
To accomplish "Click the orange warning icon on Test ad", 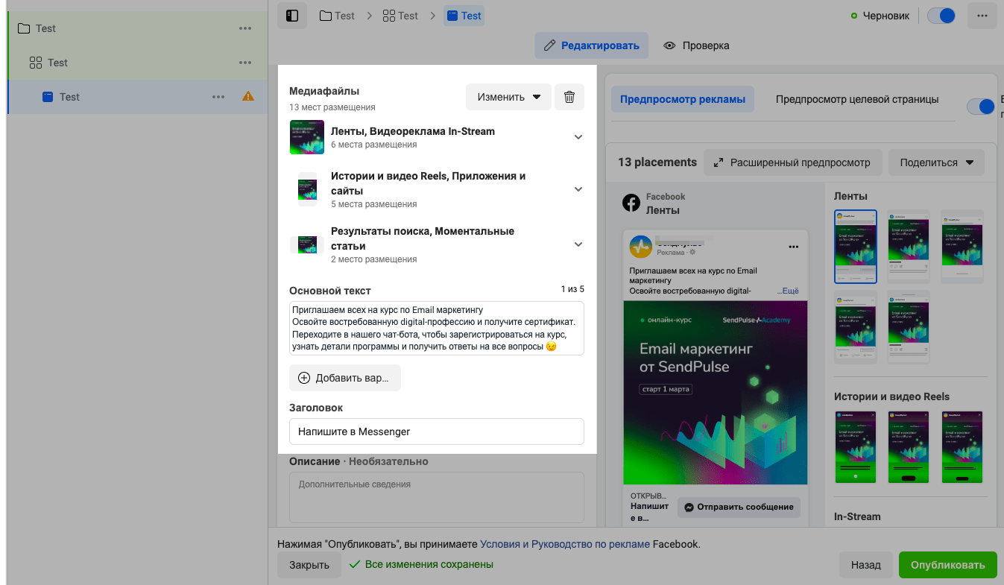I will [x=248, y=96].
